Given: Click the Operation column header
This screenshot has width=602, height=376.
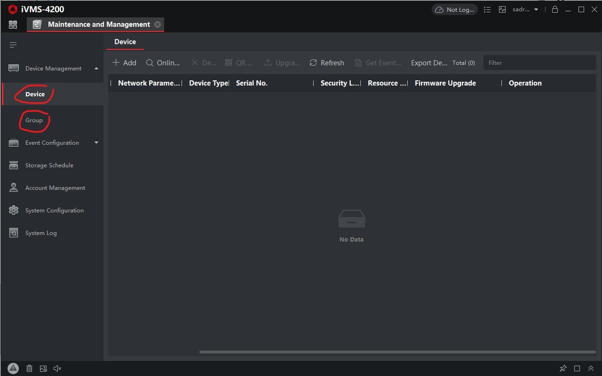Looking at the screenshot, I should pos(525,83).
